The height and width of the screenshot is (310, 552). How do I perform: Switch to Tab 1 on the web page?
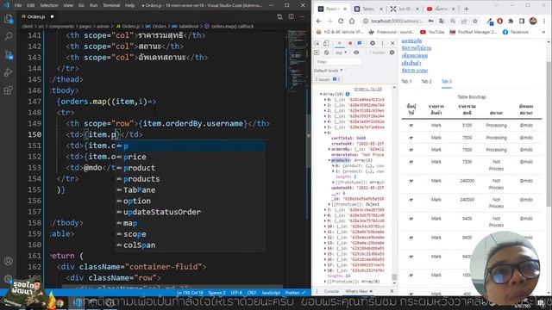tap(406, 82)
